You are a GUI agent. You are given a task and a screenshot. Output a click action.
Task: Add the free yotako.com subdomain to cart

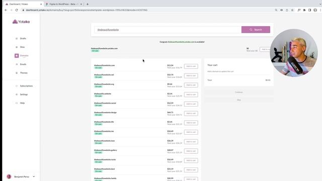coord(265,49)
